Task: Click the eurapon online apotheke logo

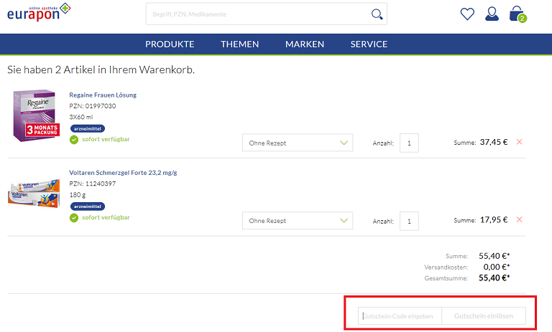Action: click(39, 12)
